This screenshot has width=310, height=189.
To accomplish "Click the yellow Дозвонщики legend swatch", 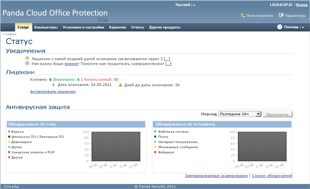I will point(9,142).
